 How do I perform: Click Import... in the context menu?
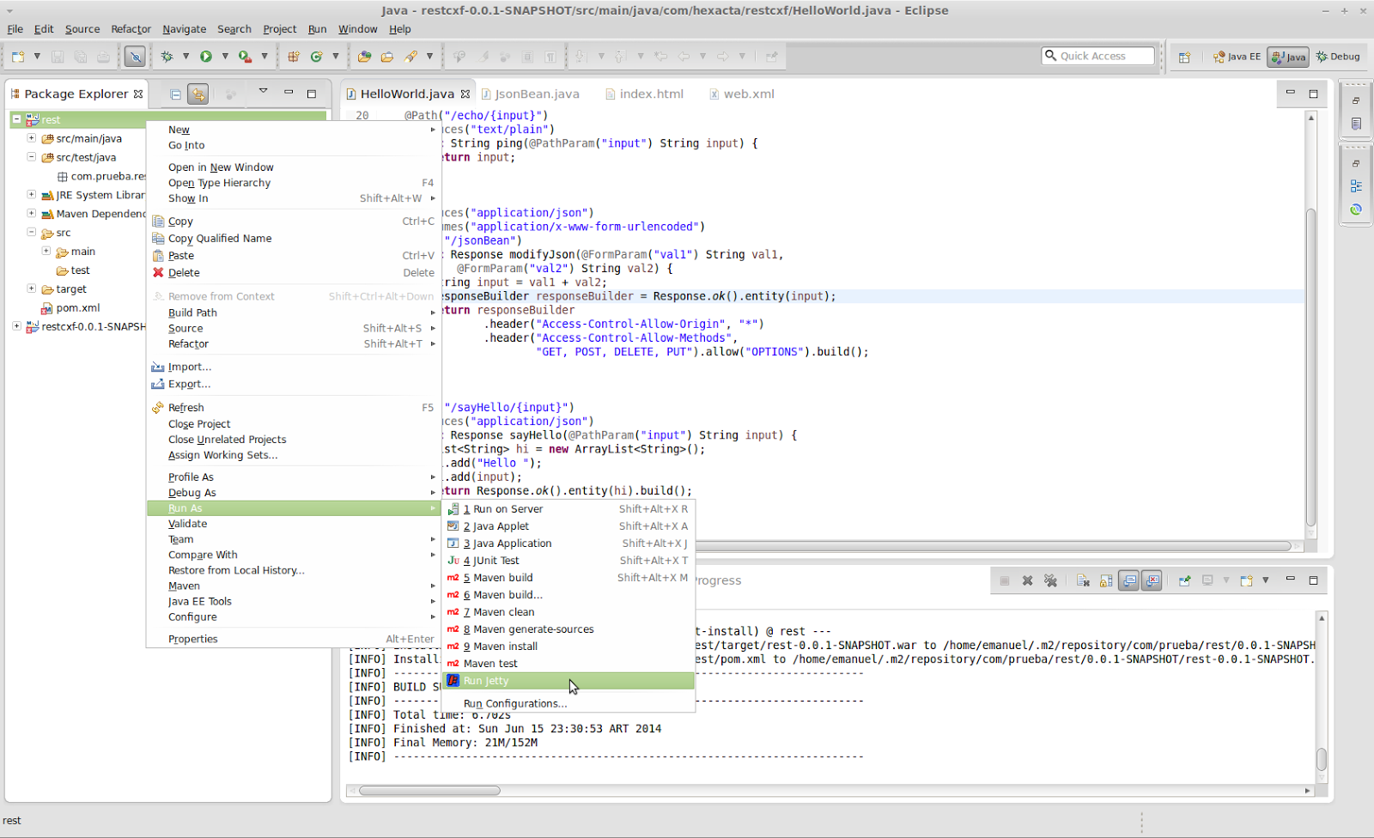coord(293,367)
